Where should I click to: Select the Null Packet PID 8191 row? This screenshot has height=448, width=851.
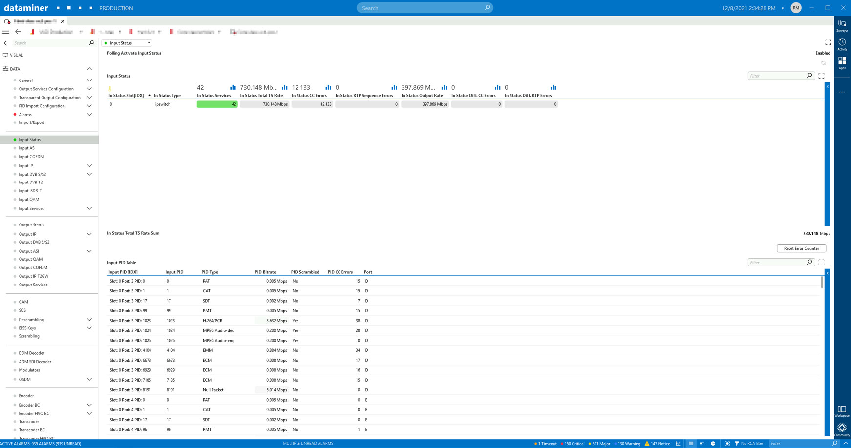(463, 390)
